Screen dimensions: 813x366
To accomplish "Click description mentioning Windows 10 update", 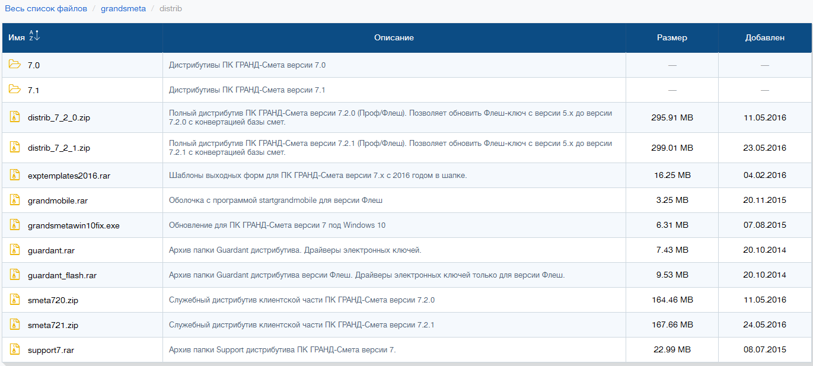I will point(278,225).
